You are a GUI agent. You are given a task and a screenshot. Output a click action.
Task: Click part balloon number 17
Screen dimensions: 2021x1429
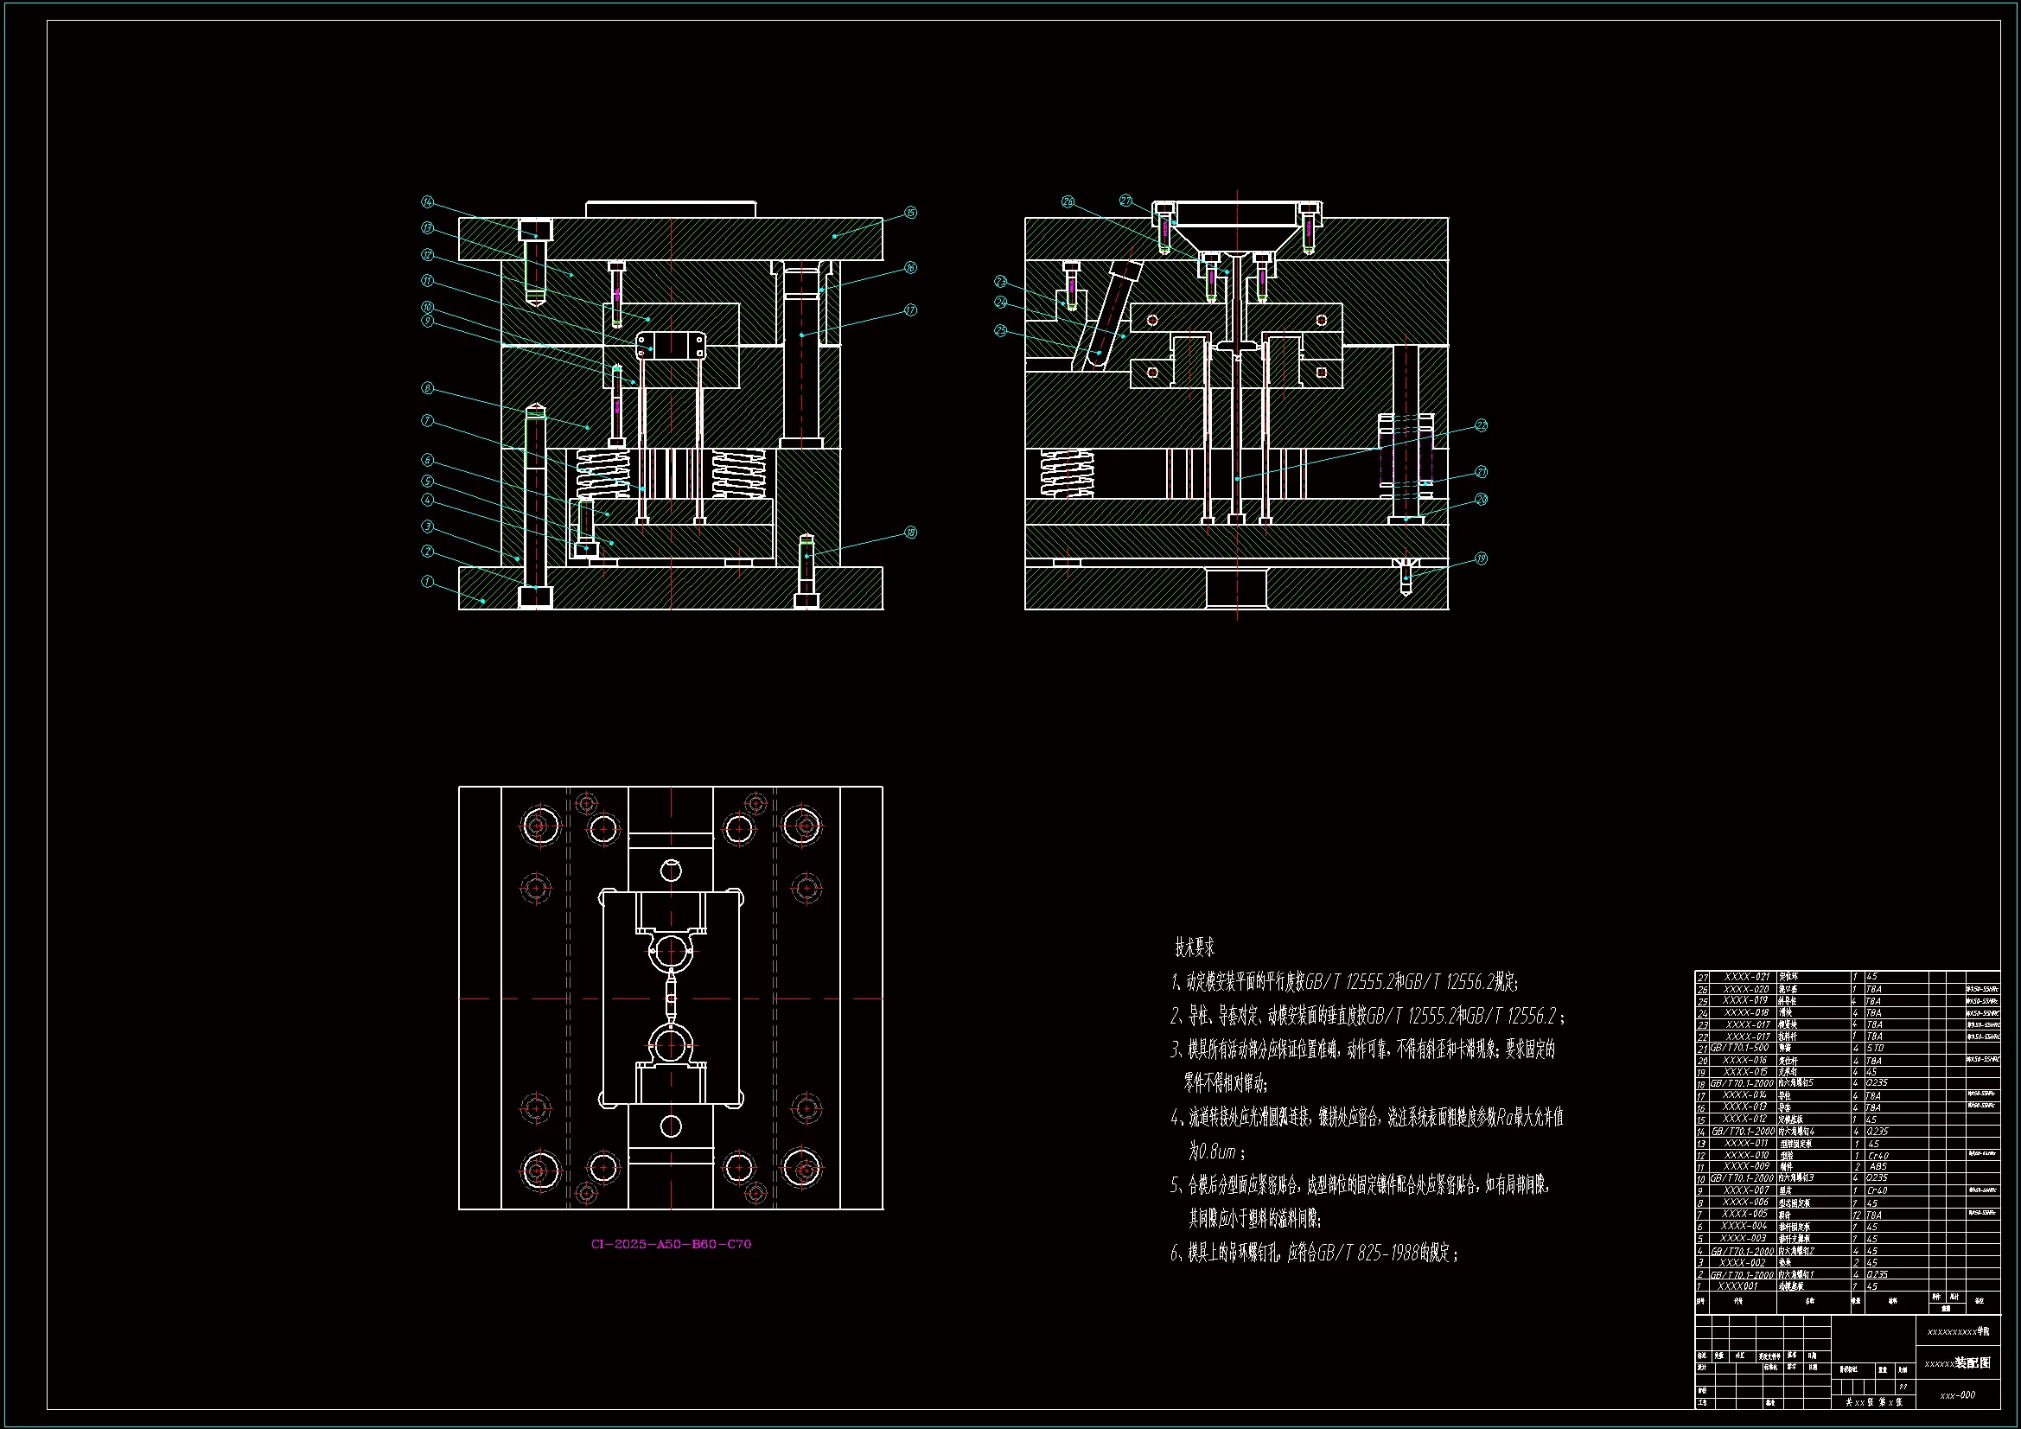(x=910, y=310)
